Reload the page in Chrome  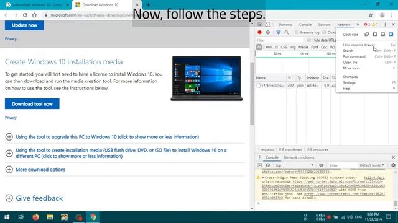click(25, 15)
